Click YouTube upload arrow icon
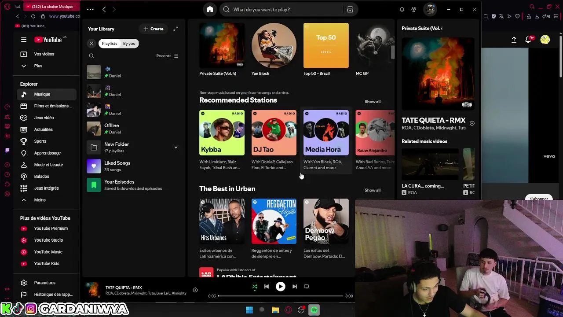The width and height of the screenshot is (563, 317). tap(514, 40)
